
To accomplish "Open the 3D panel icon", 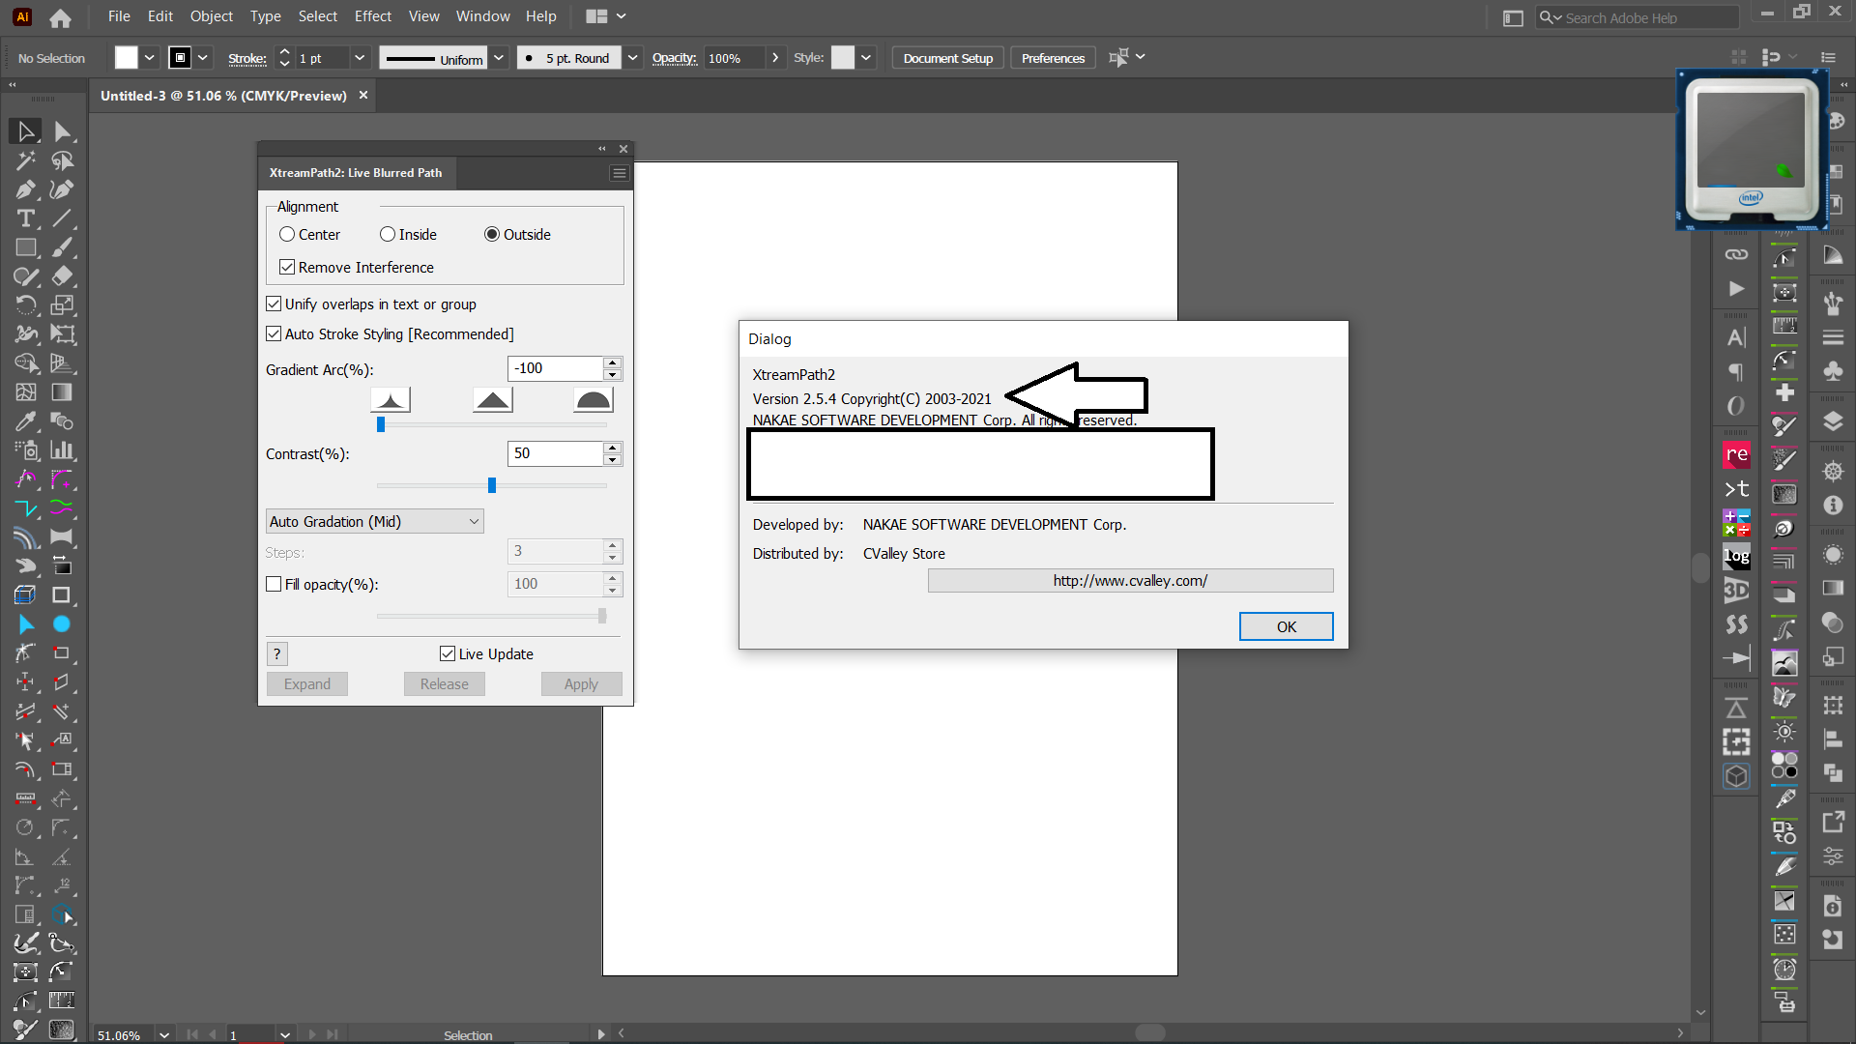I will pyautogui.click(x=1736, y=590).
